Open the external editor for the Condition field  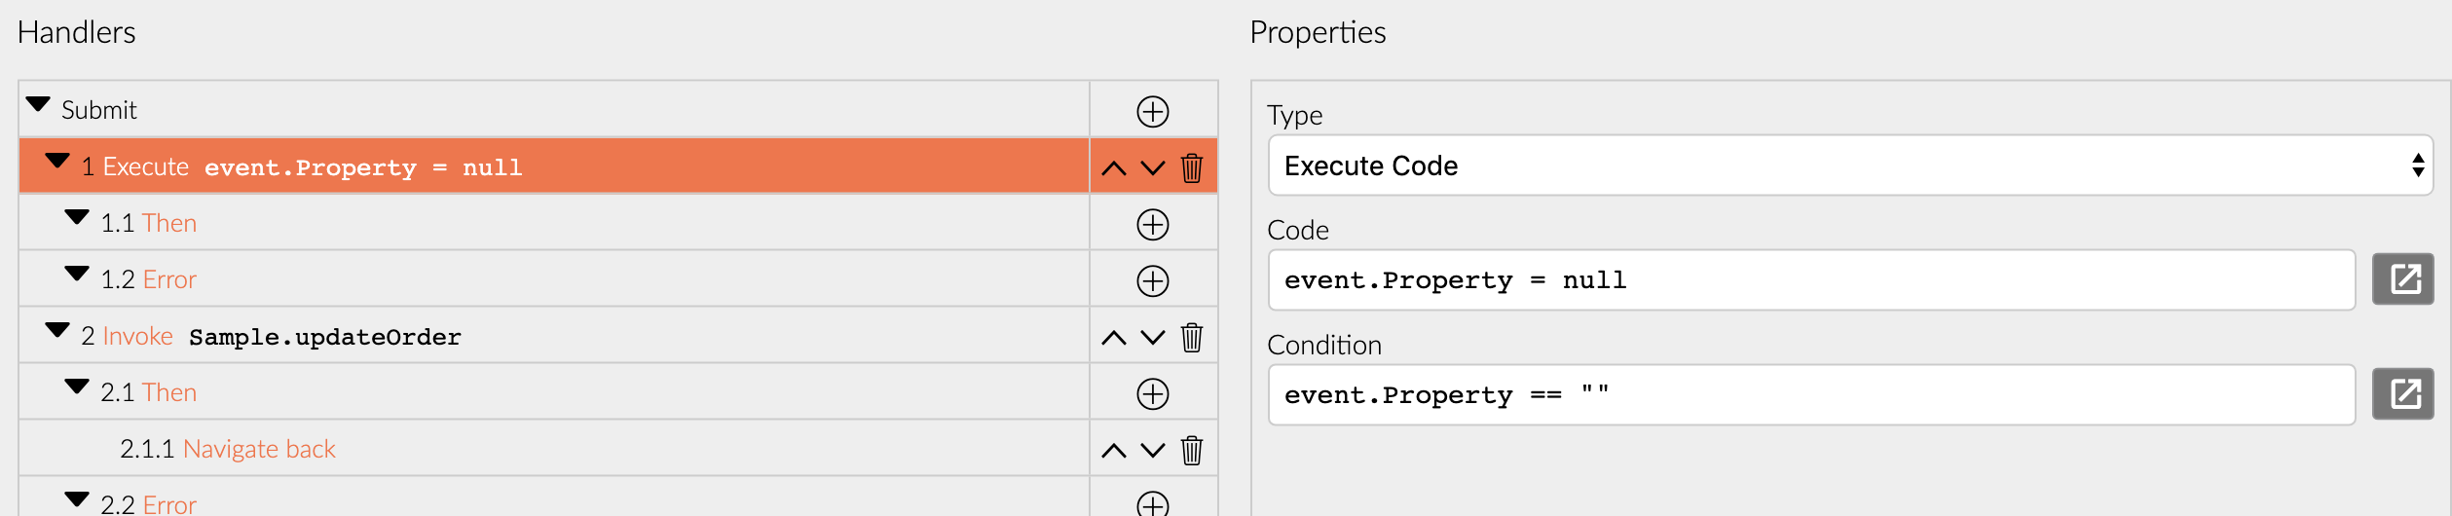2403,394
